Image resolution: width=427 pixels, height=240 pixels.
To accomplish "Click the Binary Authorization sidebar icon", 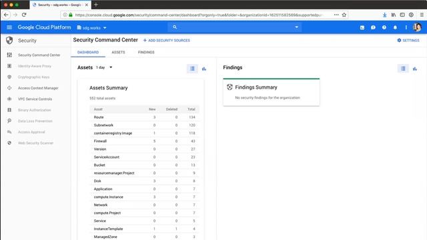I will click(x=9, y=110).
